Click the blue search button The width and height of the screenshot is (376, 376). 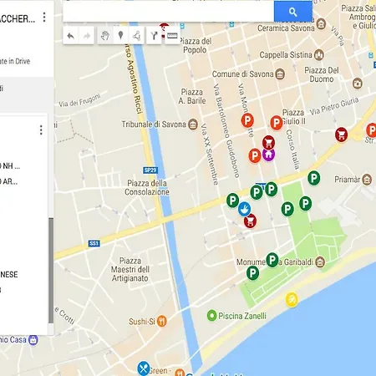click(x=293, y=12)
